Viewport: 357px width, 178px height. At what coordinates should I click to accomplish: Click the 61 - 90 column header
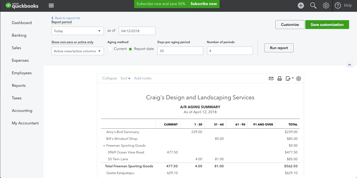pos(240,124)
